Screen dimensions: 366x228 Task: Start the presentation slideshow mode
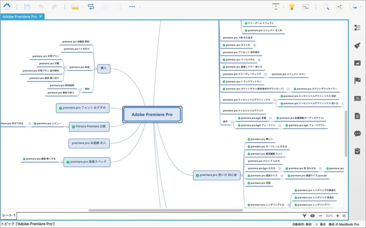276,6
